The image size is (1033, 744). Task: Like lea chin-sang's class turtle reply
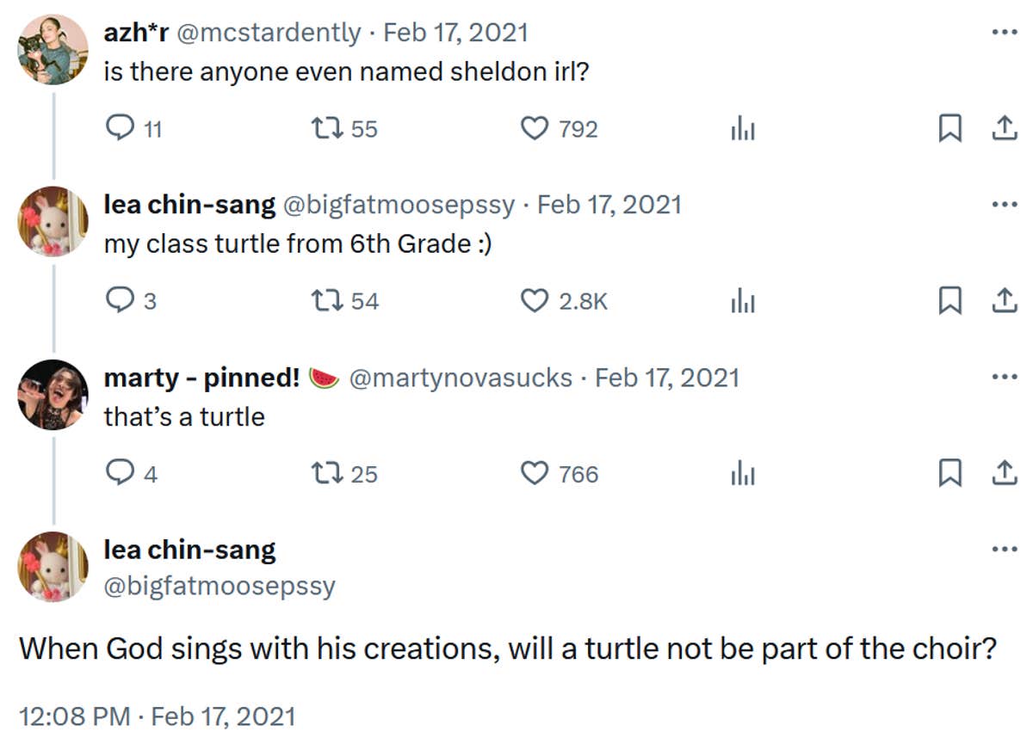coord(535,300)
